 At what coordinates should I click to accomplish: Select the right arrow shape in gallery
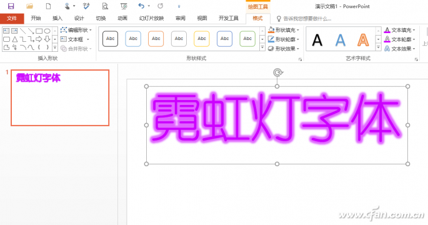click(39, 39)
